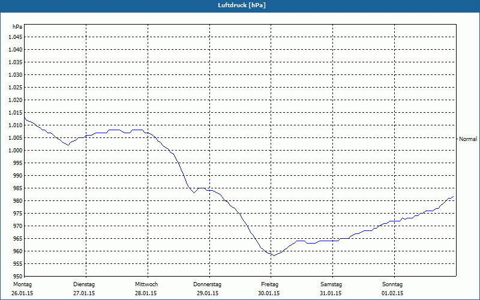Select the 30.01.15 date label
Viewport: 480px width, 300px height.
click(x=269, y=293)
